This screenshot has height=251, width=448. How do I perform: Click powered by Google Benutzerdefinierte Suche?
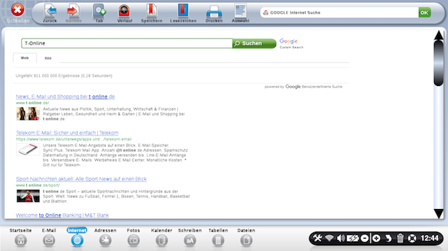(303, 87)
